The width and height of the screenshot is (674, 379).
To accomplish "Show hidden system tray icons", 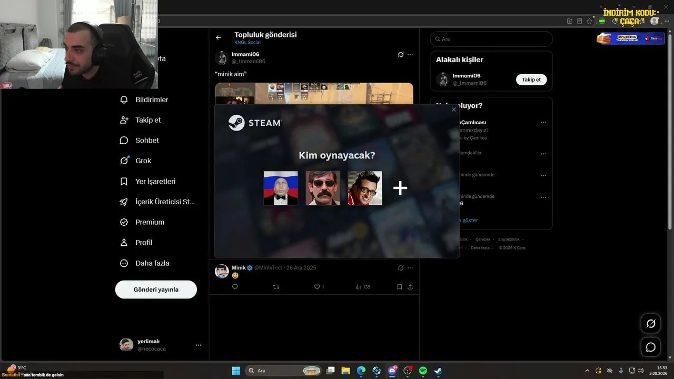I will pos(588,371).
